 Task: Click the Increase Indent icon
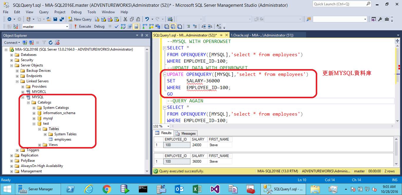[x=210, y=26]
